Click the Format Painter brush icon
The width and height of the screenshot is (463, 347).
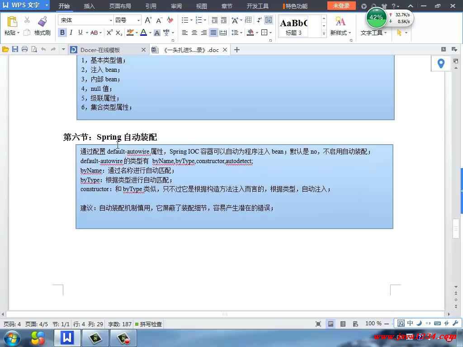[43, 22]
